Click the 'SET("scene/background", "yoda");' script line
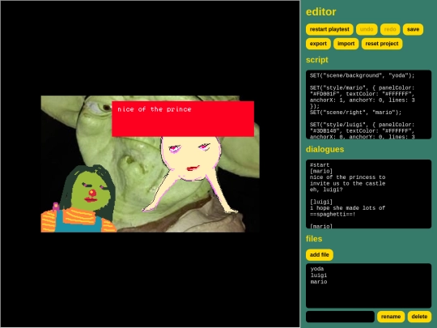 (362, 75)
